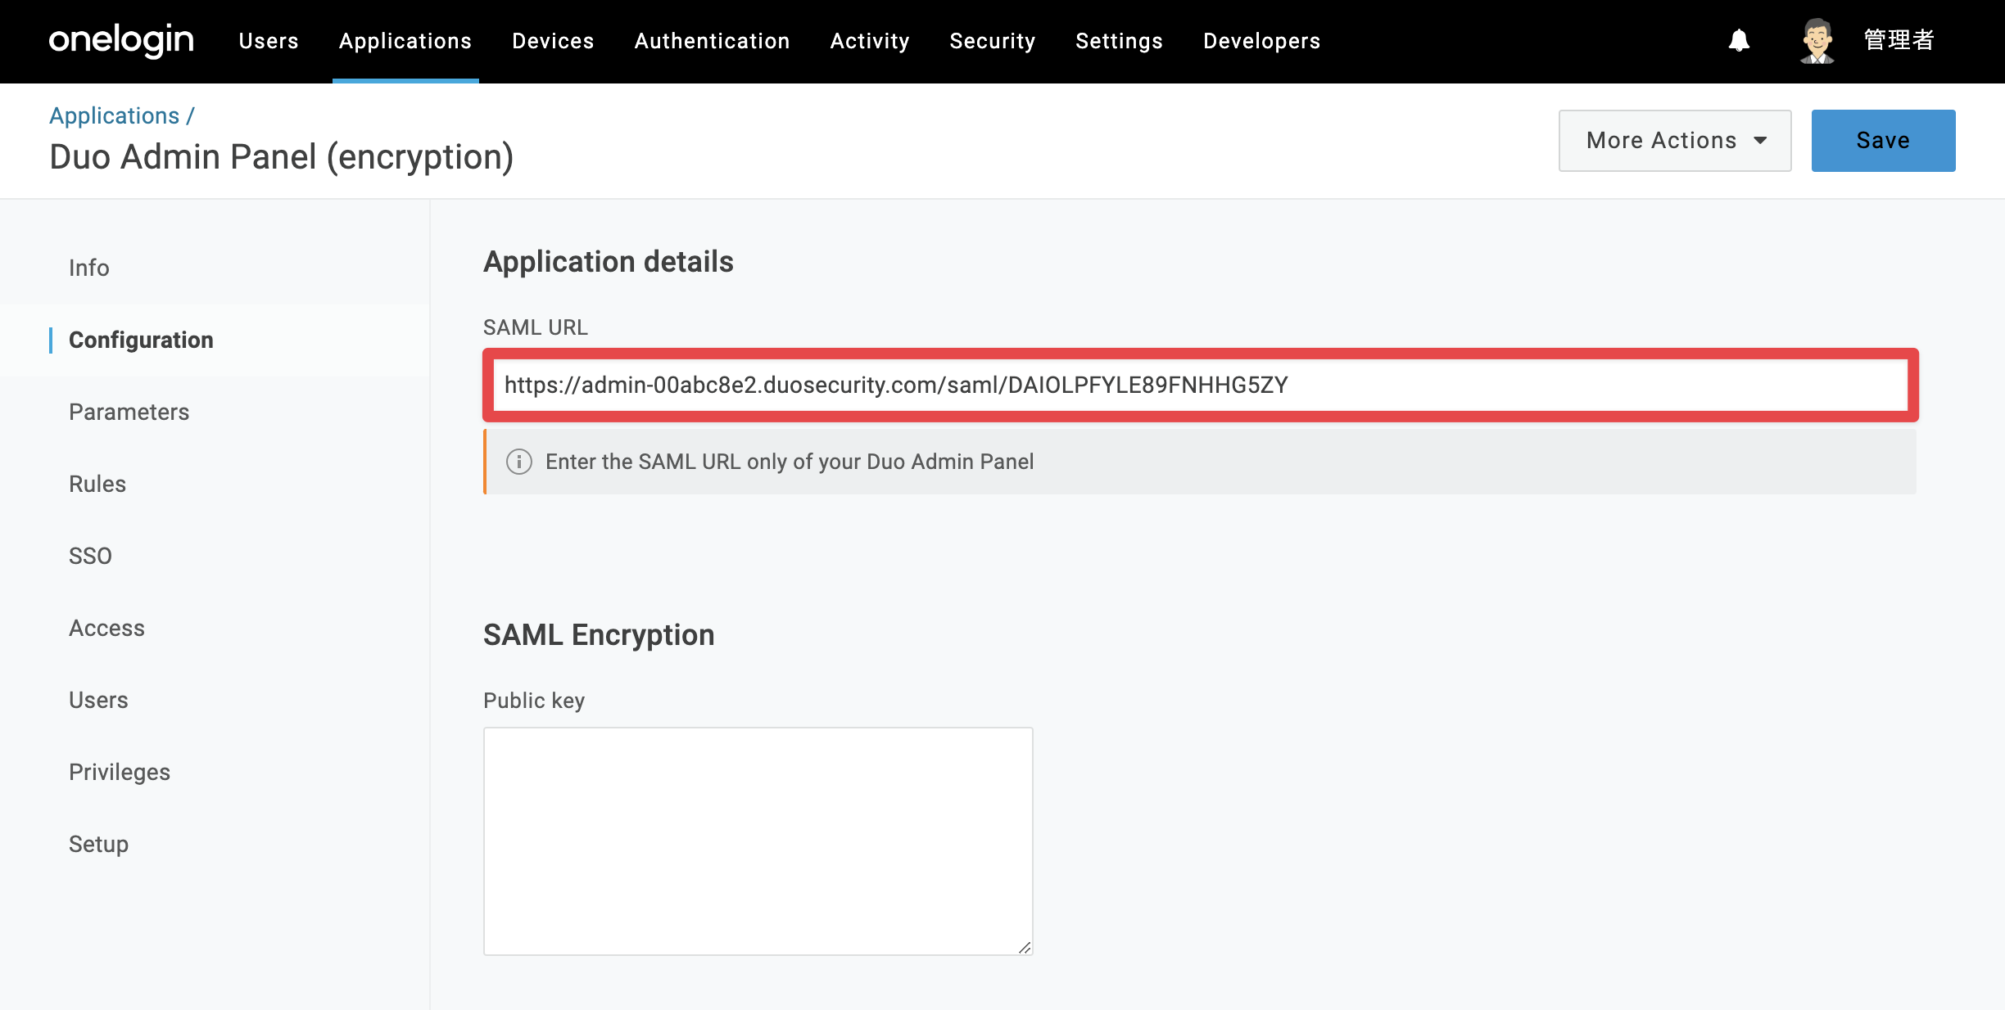
Task: Open the Developers top menu
Action: click(1261, 41)
